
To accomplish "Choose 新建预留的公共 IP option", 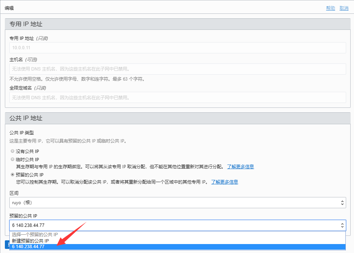I will click(x=178, y=241).
